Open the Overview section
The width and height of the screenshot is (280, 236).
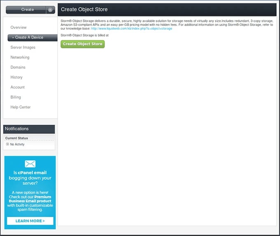(19, 27)
